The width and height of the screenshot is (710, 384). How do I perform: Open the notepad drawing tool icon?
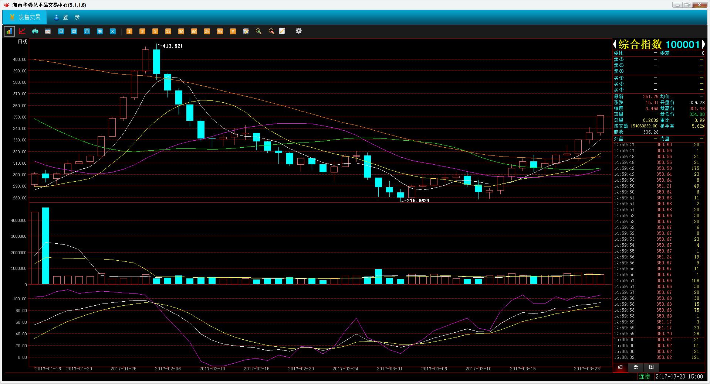point(282,31)
